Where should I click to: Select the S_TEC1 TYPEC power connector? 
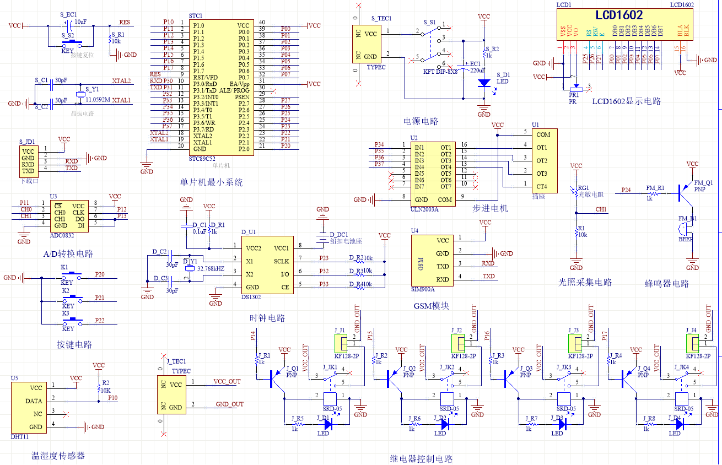368,44
